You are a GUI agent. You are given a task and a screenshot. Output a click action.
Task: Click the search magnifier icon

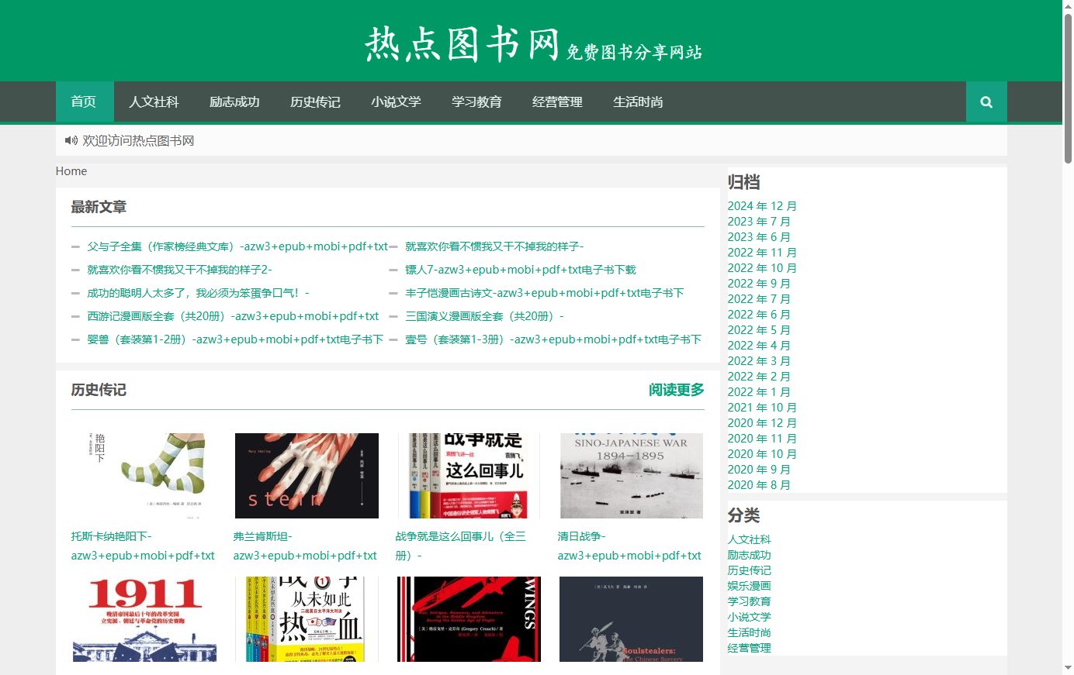[986, 102]
